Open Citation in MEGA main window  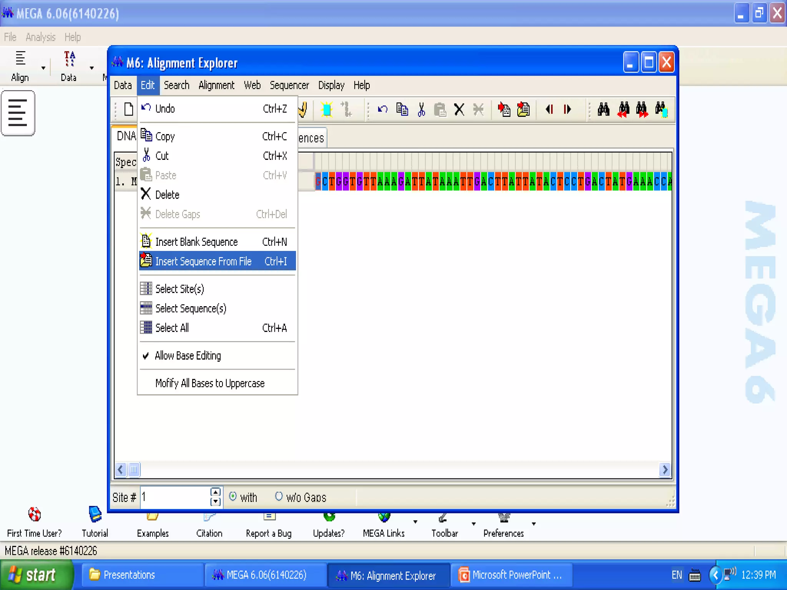[209, 525]
